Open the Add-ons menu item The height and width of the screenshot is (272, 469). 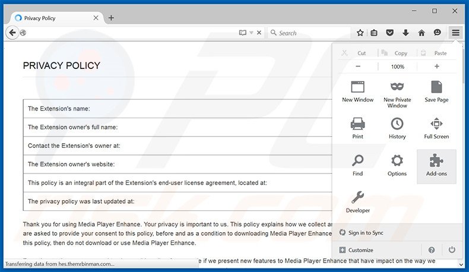(x=436, y=166)
